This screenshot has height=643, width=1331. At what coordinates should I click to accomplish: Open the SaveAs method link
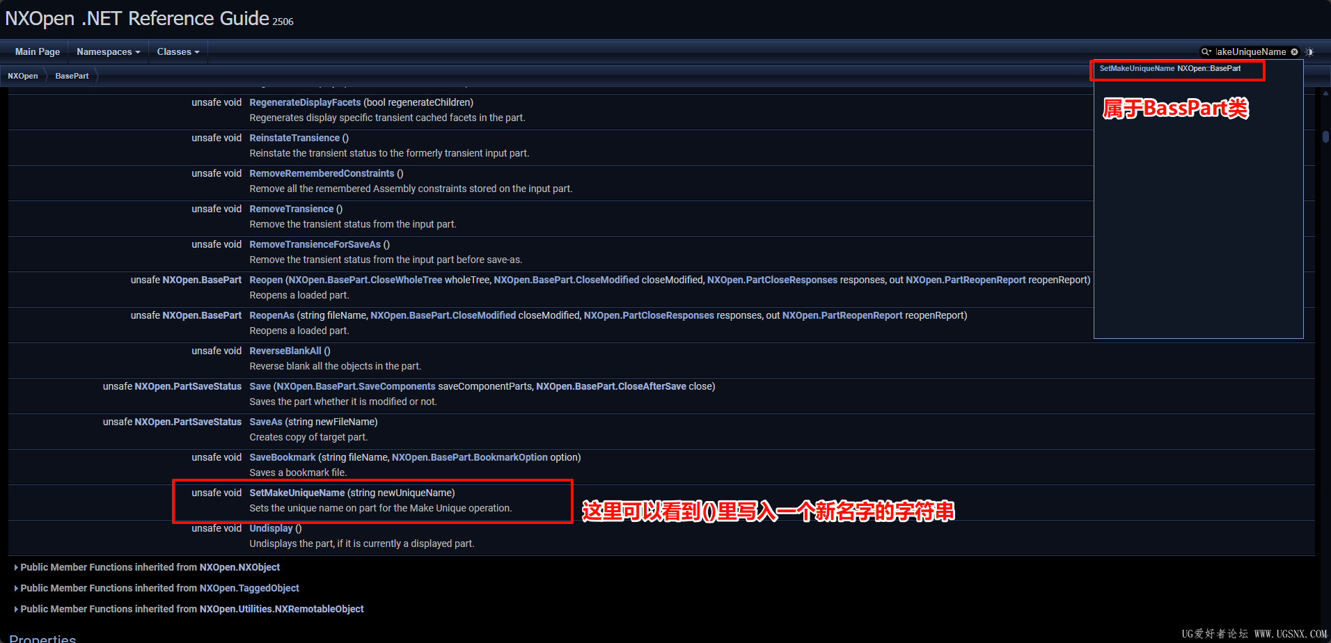[266, 422]
